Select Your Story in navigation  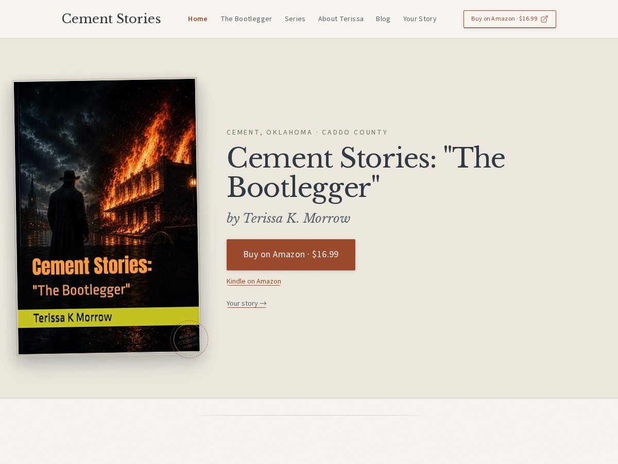420,19
